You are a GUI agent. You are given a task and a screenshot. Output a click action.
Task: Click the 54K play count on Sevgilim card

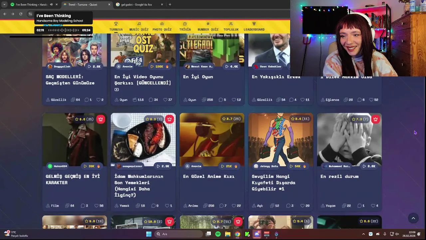point(298,166)
